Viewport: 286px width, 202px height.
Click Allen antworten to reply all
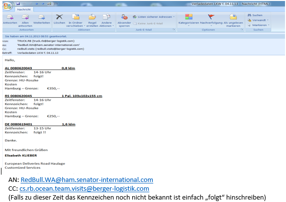click(x=25, y=21)
